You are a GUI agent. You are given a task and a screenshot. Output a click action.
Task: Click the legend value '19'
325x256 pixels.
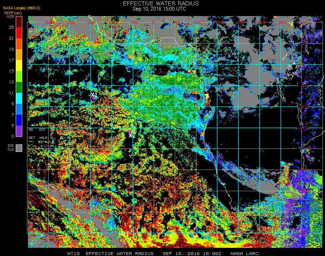[x=11, y=49]
